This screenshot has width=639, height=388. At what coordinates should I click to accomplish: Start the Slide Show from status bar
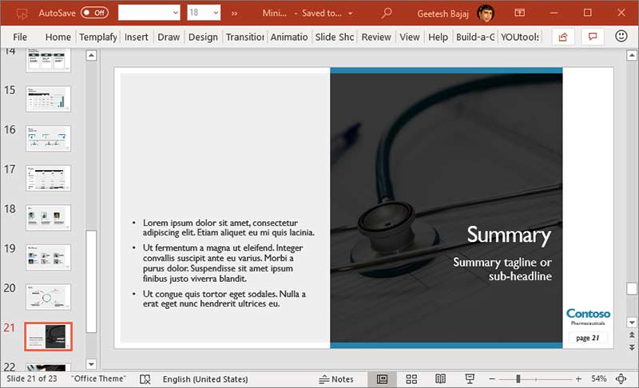[470, 378]
